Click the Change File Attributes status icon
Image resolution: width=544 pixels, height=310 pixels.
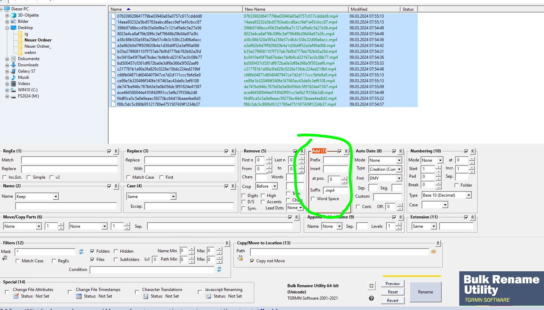[x=16, y=296]
